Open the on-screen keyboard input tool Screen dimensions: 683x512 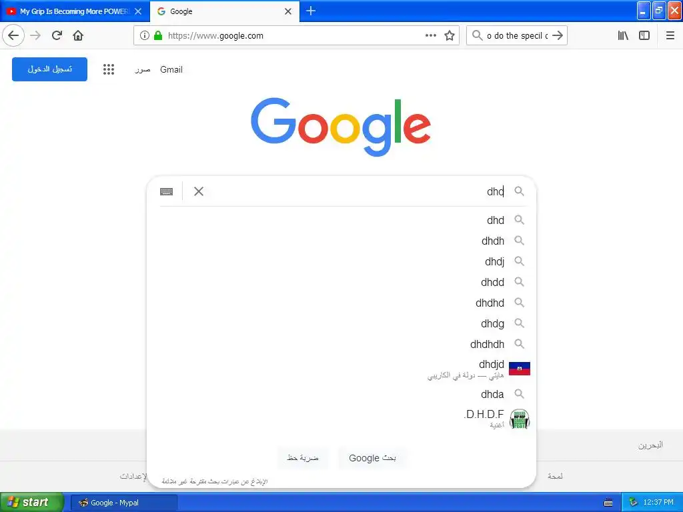[166, 191]
